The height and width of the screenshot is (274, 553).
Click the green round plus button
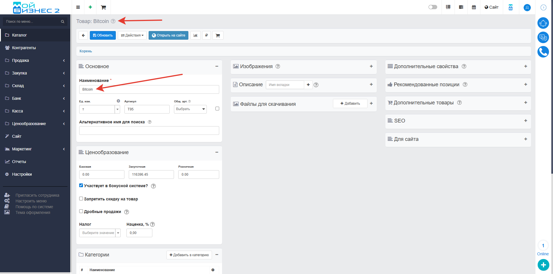pyautogui.click(x=543, y=265)
